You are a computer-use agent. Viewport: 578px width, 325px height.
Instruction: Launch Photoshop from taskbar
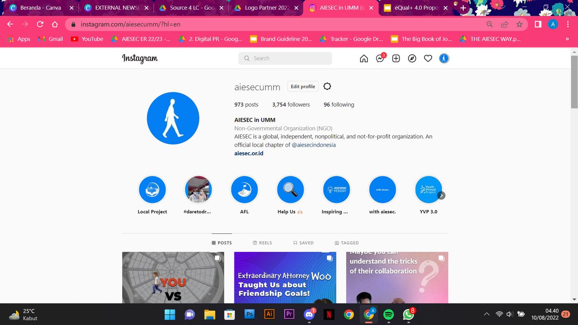249,314
